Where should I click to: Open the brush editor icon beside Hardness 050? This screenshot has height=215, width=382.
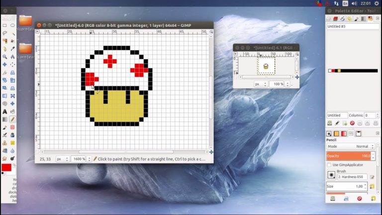tap(372, 177)
